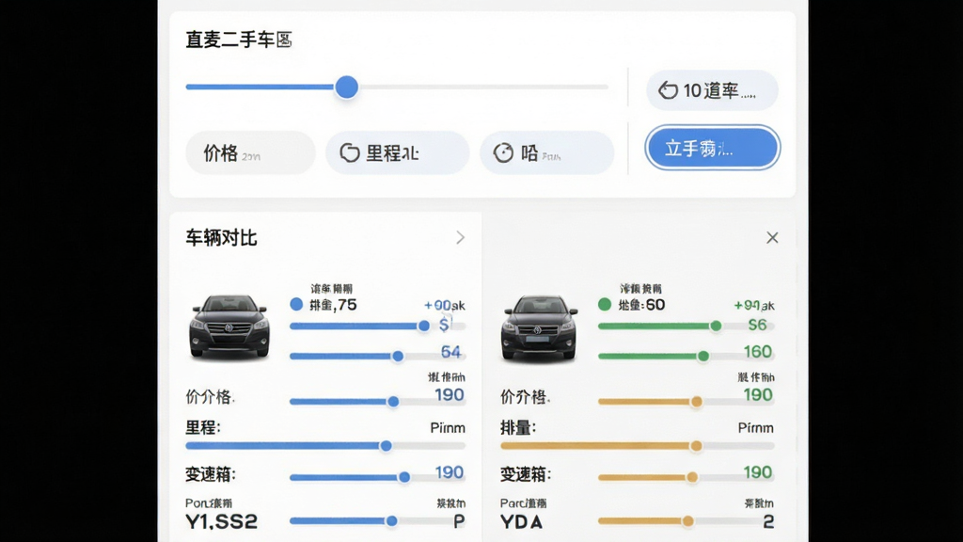Viewport: 963px width, 542px height.
Task: Adjust left car's slider valued 64
Action: coord(377,356)
